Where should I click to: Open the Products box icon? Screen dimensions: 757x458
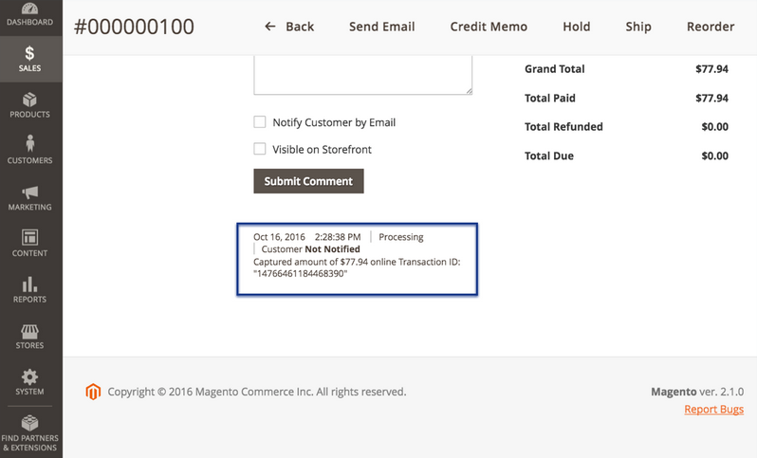pos(30,100)
